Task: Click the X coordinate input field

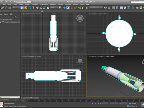Action: point(105,103)
